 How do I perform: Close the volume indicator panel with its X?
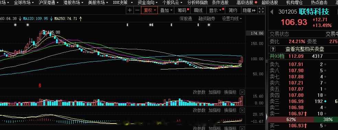(x=242, y=92)
